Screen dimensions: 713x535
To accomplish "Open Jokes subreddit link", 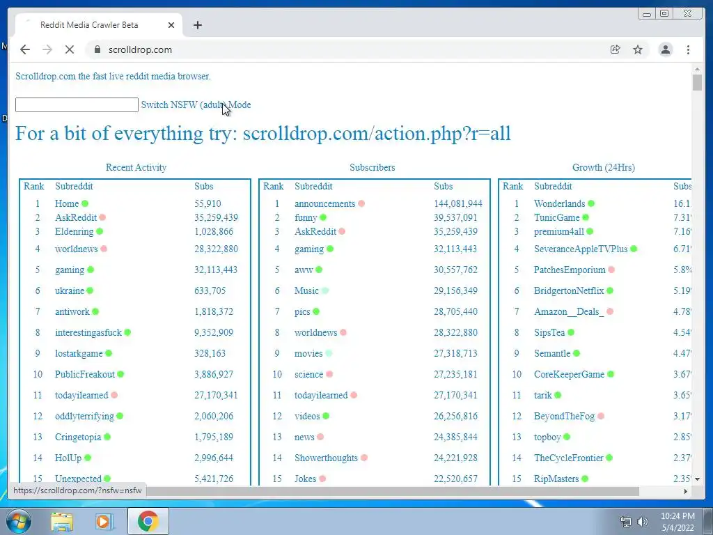I will coord(305,479).
